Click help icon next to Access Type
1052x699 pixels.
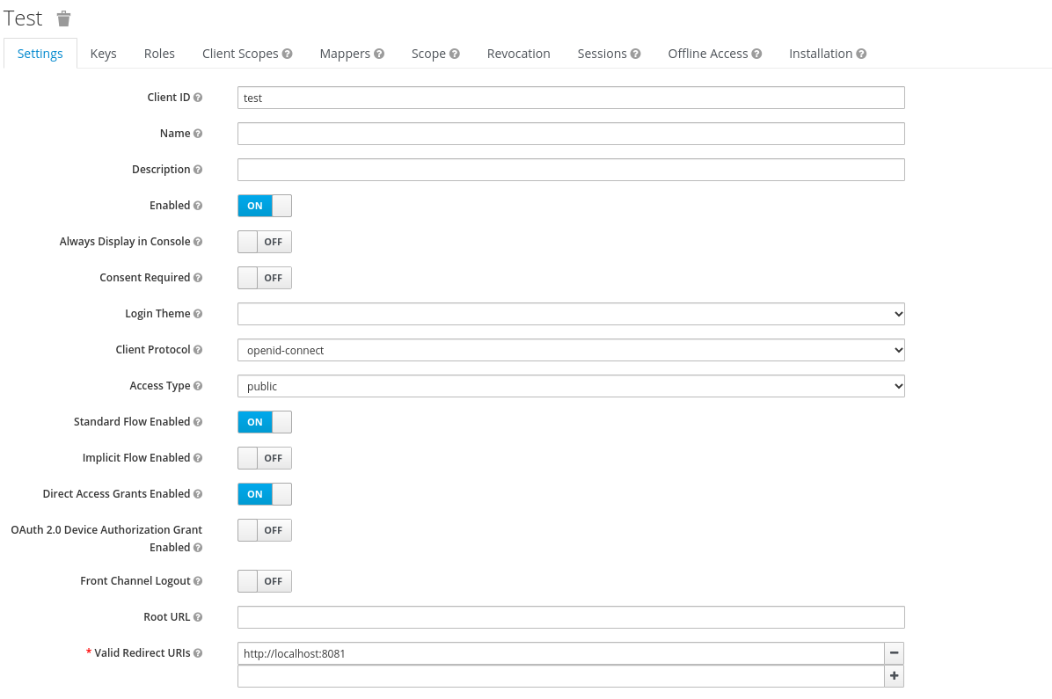(198, 386)
